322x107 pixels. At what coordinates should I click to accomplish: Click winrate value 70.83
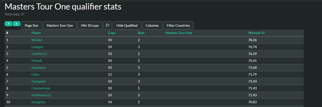(x=253, y=102)
